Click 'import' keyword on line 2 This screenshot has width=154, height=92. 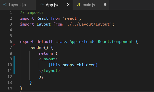(x=27, y=18)
